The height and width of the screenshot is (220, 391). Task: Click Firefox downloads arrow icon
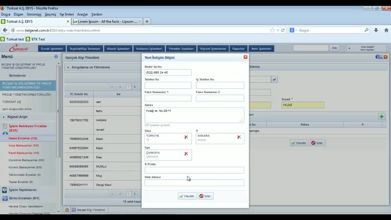376,30
